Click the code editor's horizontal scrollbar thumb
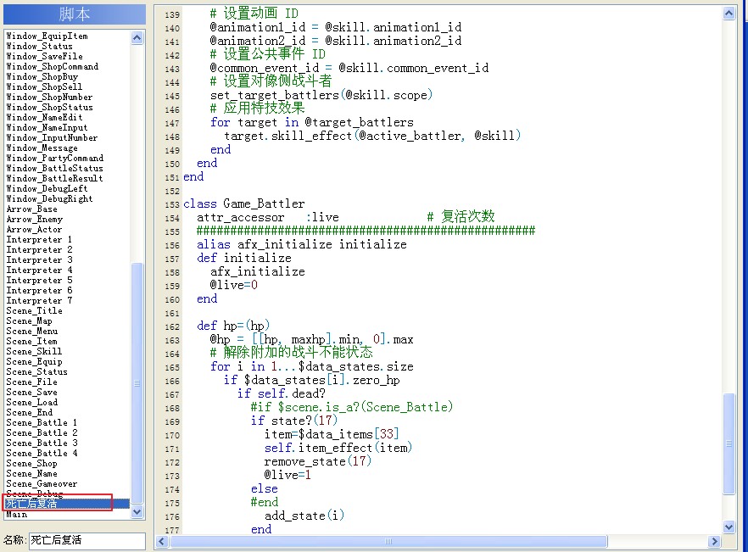The height and width of the screenshot is (552, 748). [388, 542]
